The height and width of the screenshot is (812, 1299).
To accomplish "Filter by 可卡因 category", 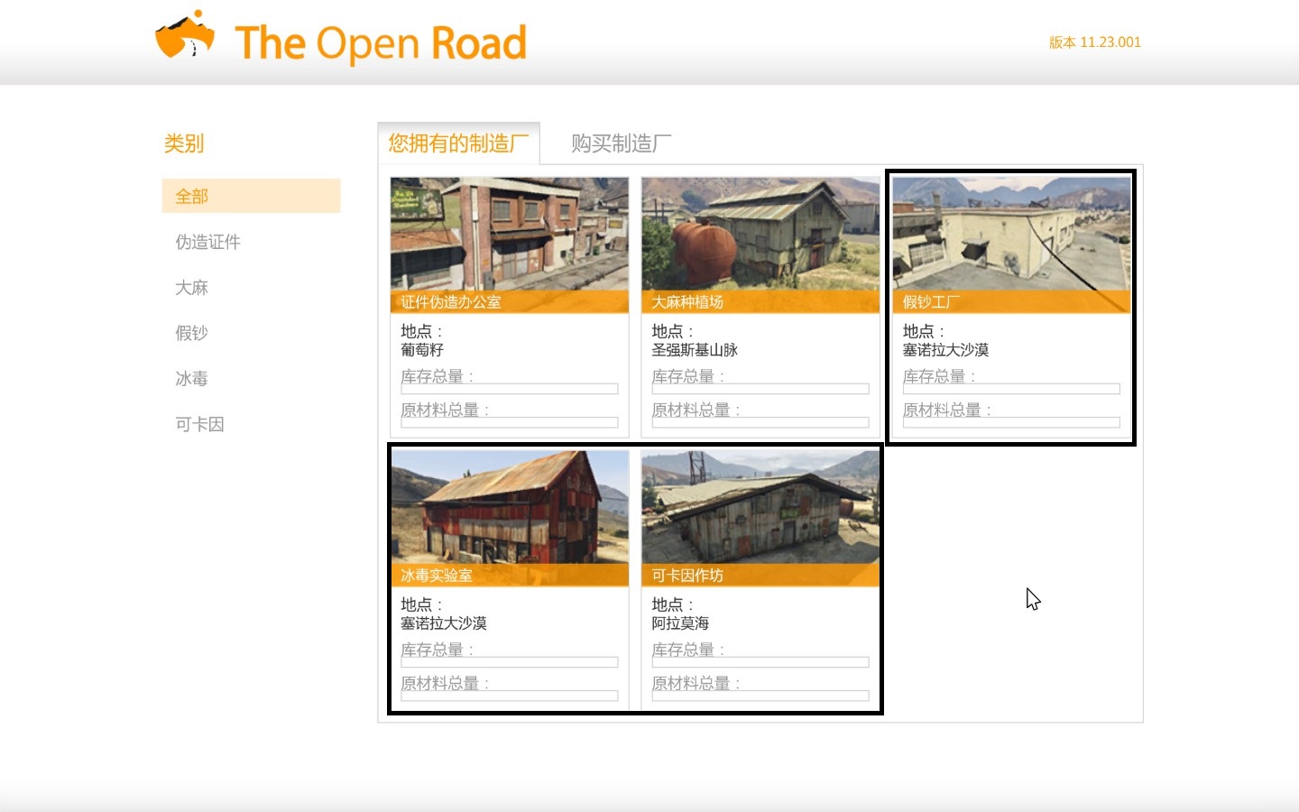I will [199, 424].
